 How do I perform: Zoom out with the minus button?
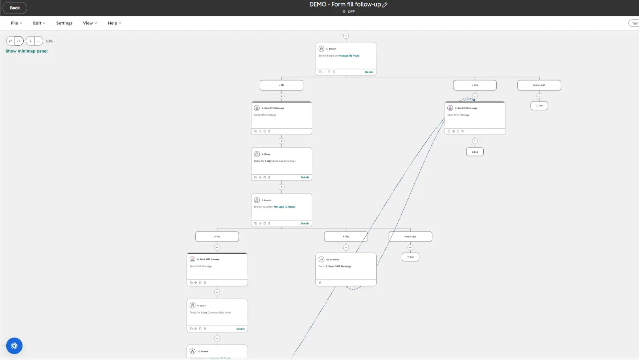coord(39,41)
